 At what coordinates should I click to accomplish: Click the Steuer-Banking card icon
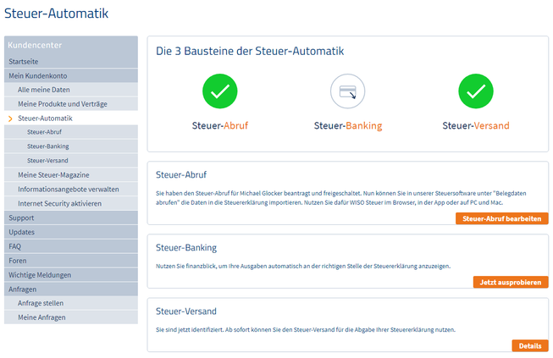[347, 91]
